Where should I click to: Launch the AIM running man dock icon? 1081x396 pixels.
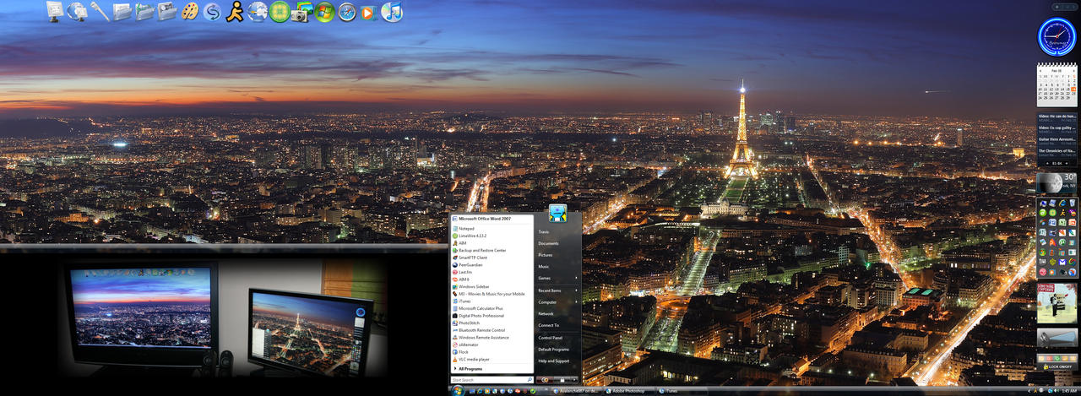(235, 11)
